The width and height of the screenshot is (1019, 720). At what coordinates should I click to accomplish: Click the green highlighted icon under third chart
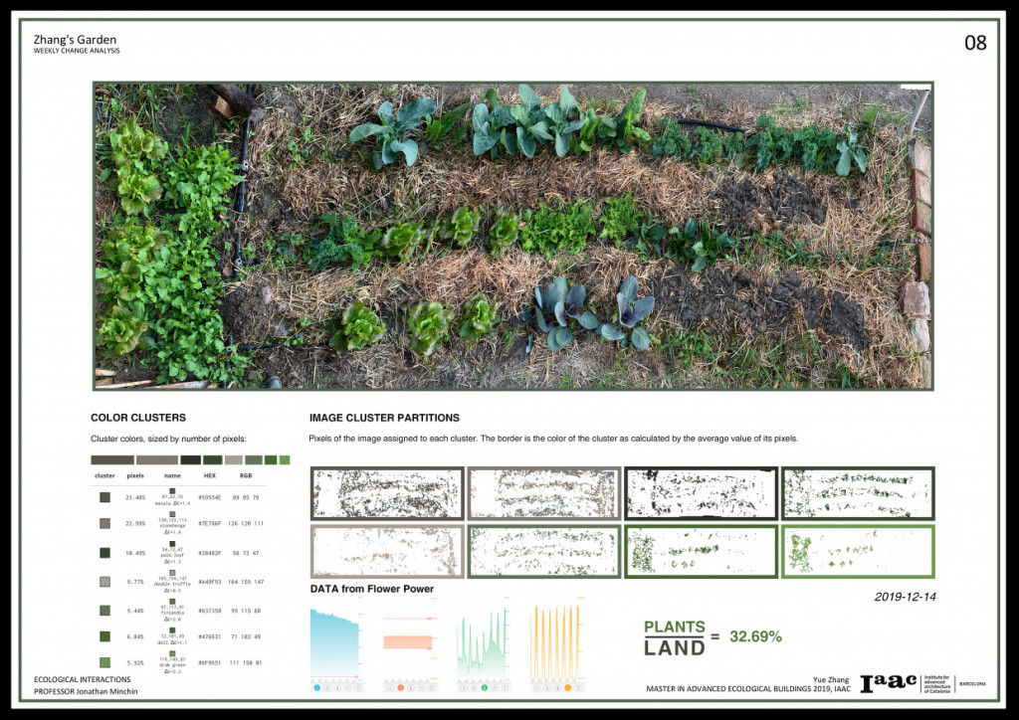(485, 687)
